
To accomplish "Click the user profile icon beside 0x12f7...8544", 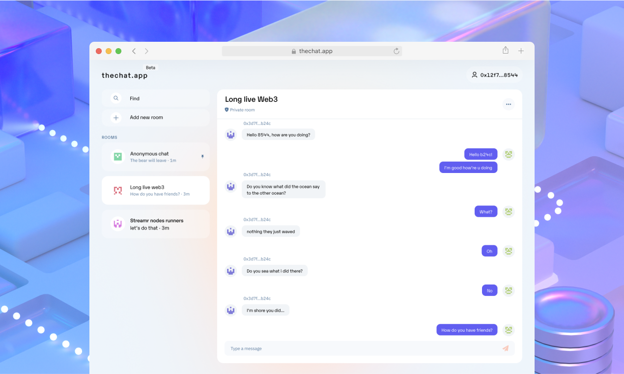I will point(475,75).
